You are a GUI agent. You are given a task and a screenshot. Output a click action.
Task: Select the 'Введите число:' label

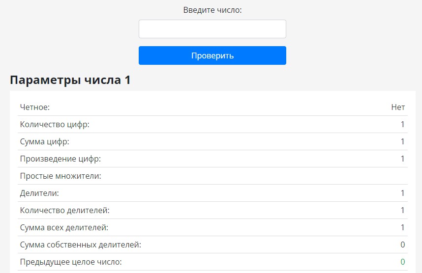212,10
